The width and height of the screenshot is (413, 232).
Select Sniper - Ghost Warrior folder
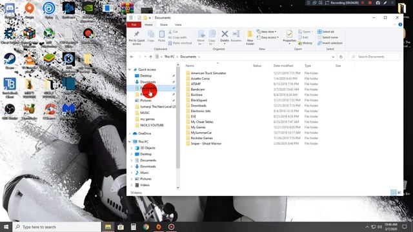point(206,144)
